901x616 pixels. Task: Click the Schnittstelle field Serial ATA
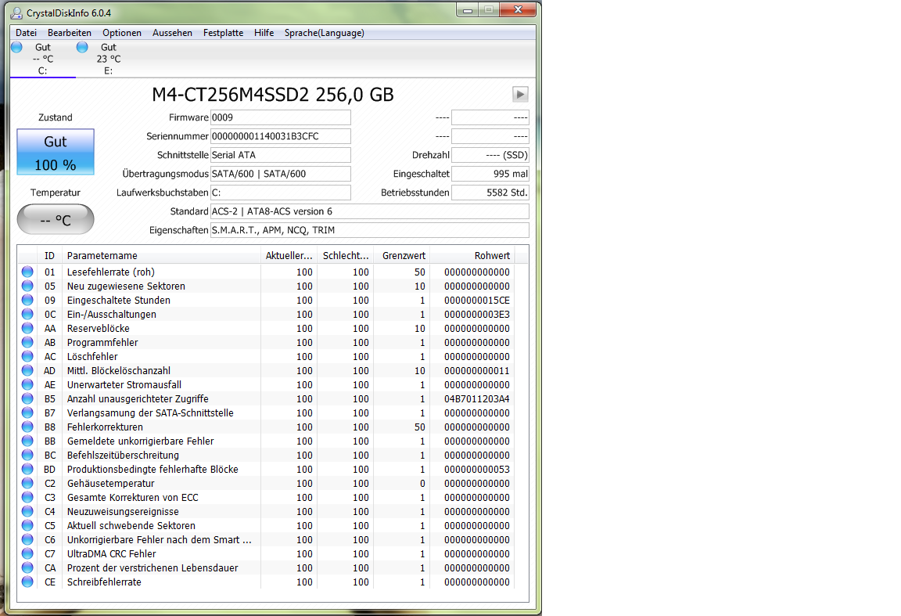tap(281, 155)
